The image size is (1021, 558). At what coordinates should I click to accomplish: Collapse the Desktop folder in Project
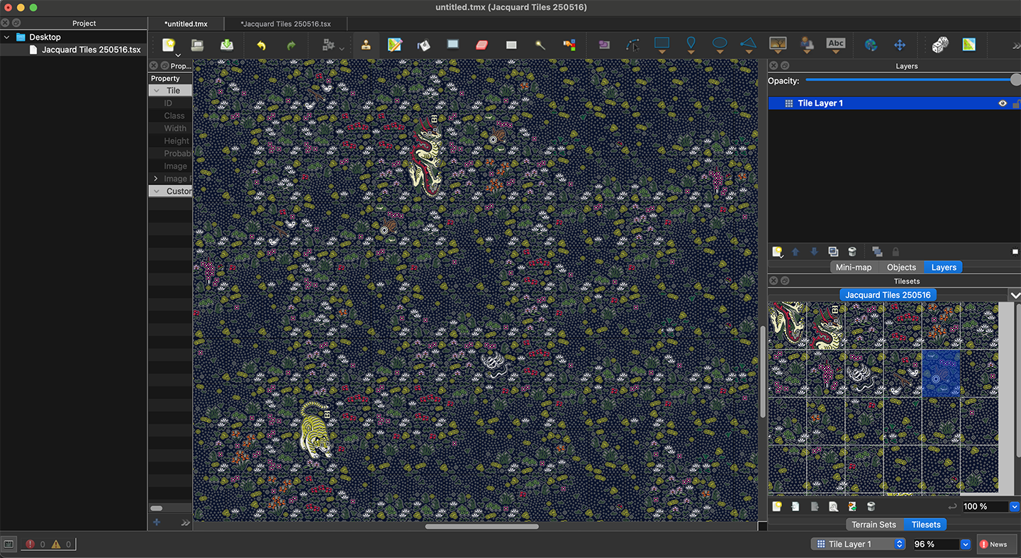tap(7, 37)
